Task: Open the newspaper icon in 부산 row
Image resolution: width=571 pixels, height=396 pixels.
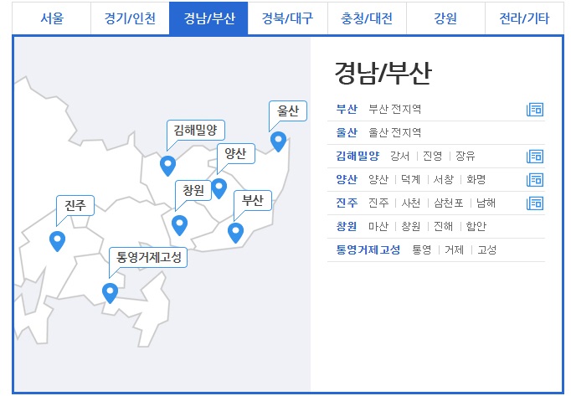Action: pos(535,110)
